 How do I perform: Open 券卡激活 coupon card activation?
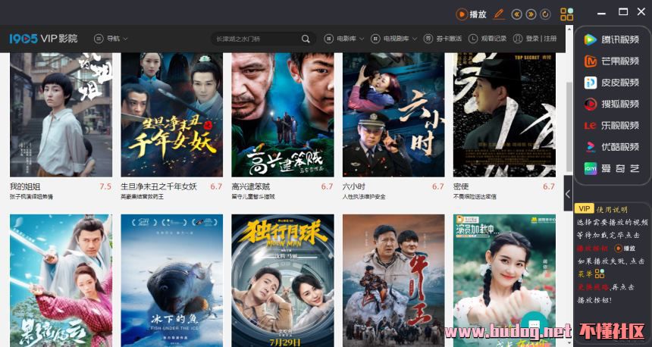click(x=443, y=39)
